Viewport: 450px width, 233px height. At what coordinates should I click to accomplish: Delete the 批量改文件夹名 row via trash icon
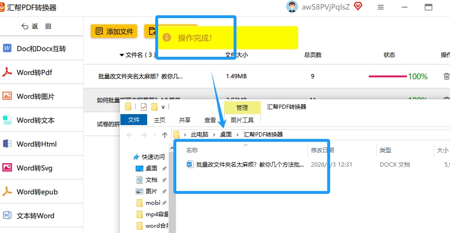(446, 76)
